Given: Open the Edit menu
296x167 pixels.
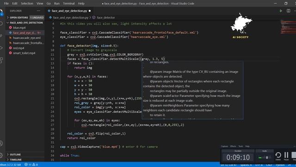Looking at the screenshot, I should click(x=15, y=3).
